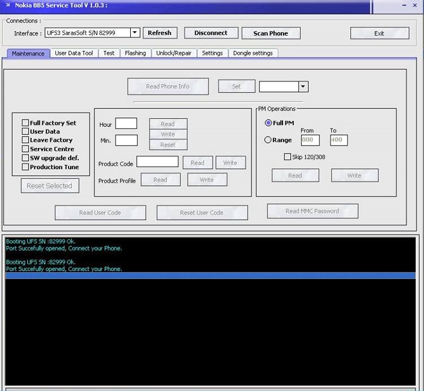The image size is (424, 391).
Task: Click the To range field
Action: click(339, 140)
